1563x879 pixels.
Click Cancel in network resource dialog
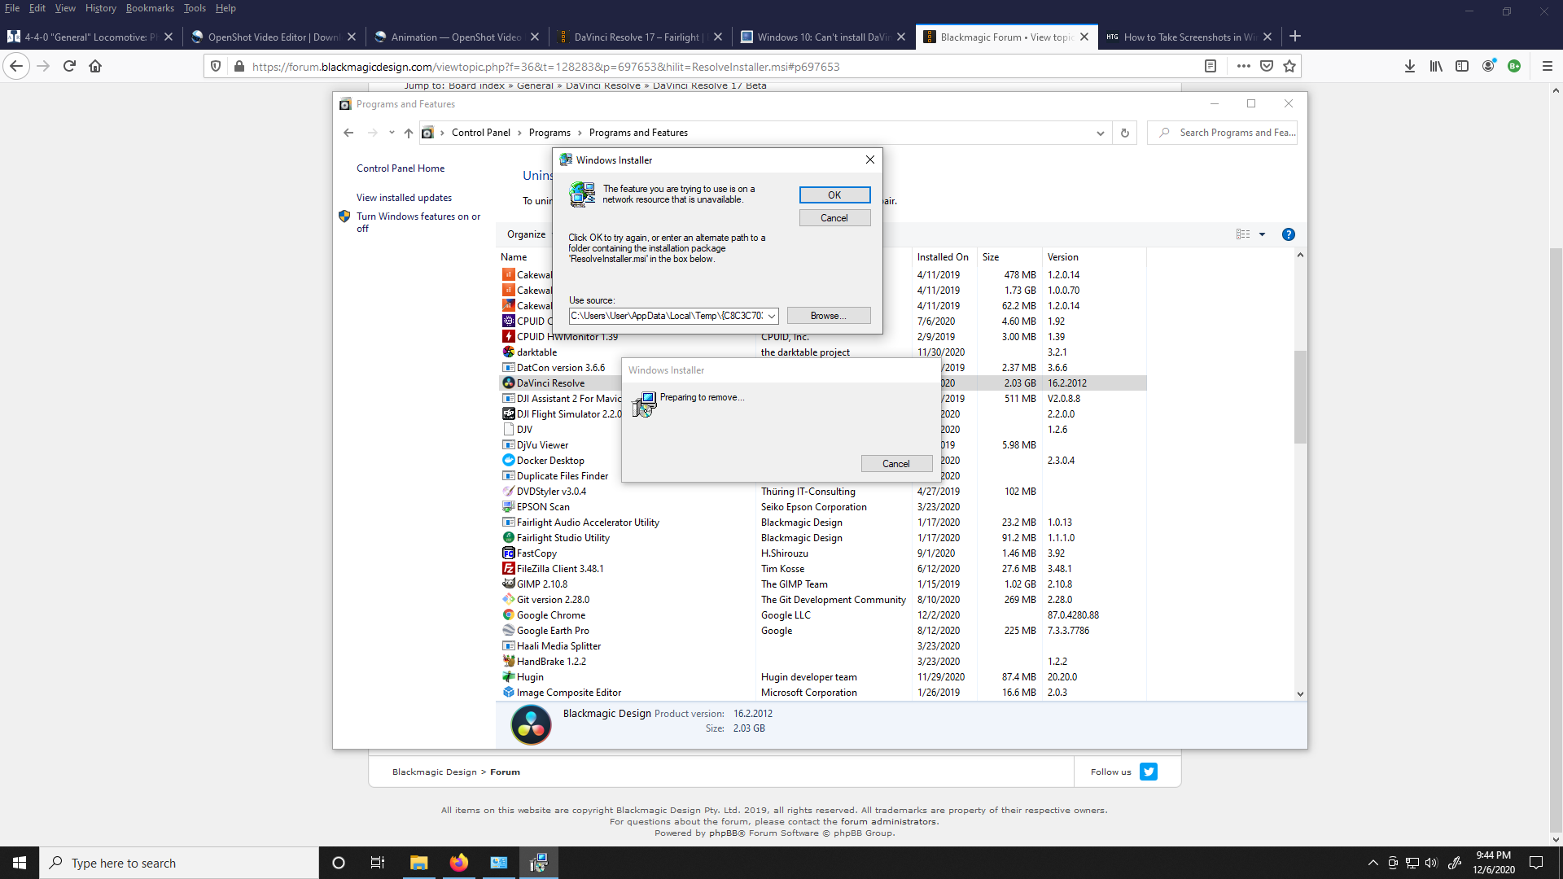click(x=834, y=218)
